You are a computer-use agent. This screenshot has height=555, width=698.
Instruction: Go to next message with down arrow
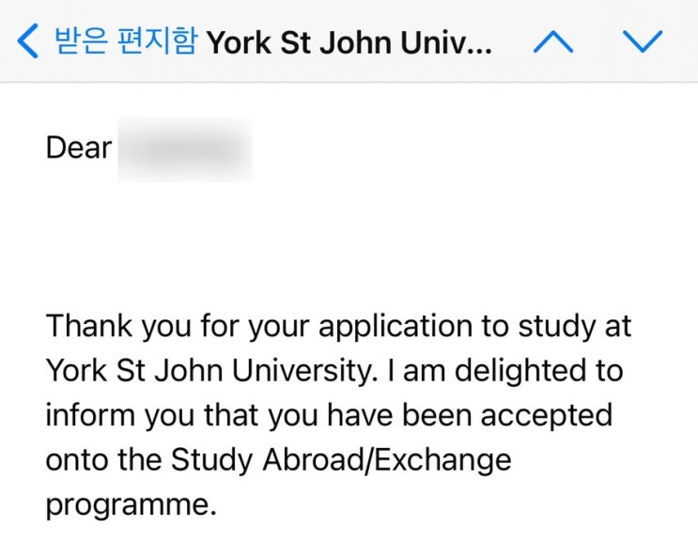643,42
